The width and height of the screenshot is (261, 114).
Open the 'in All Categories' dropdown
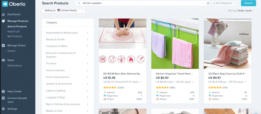pos(224,3)
